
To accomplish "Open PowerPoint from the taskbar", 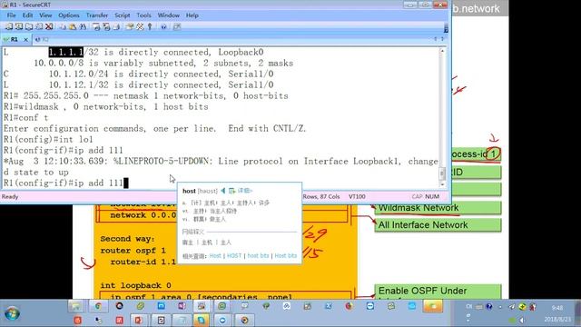I will point(138,320).
